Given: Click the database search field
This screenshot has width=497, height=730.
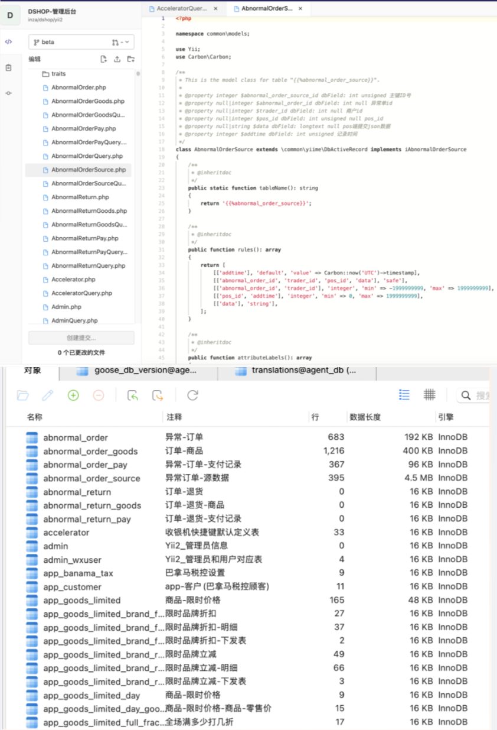Looking at the screenshot, I should [477, 395].
